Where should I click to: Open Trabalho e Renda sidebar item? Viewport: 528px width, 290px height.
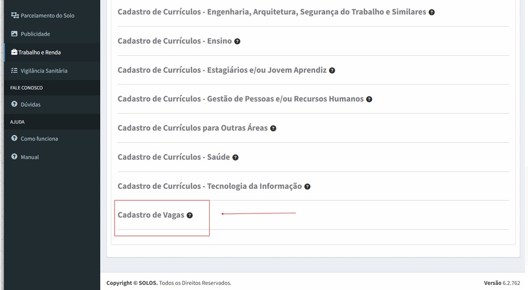39,52
